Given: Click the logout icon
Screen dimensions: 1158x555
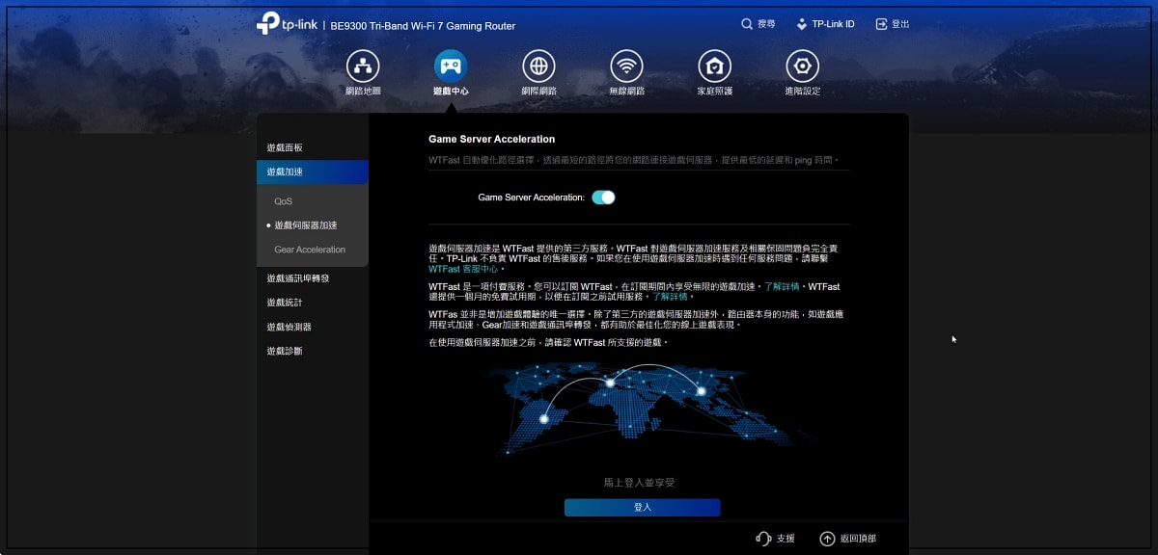Looking at the screenshot, I should pyautogui.click(x=881, y=24).
